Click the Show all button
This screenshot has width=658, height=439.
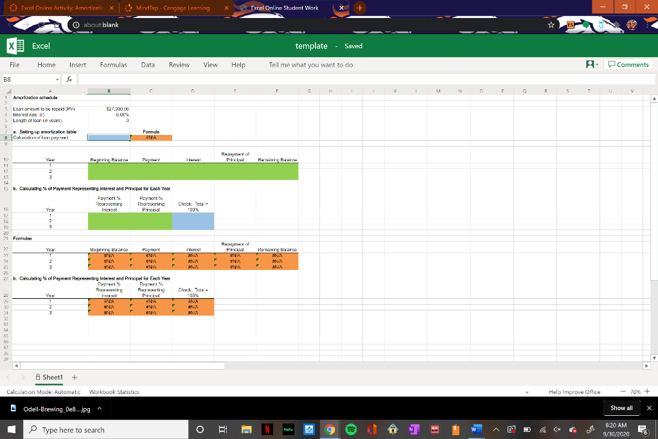coord(621,408)
